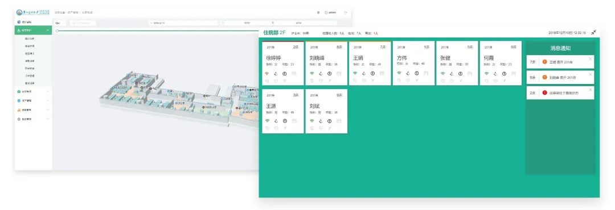Click the drip icon on 刘晓峰's card
Screen dimensions: 615x210
click(321, 73)
